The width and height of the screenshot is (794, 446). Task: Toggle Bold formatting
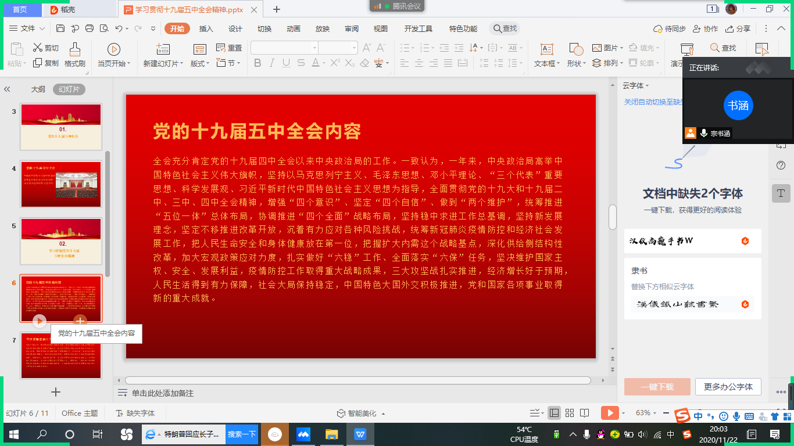pos(257,63)
